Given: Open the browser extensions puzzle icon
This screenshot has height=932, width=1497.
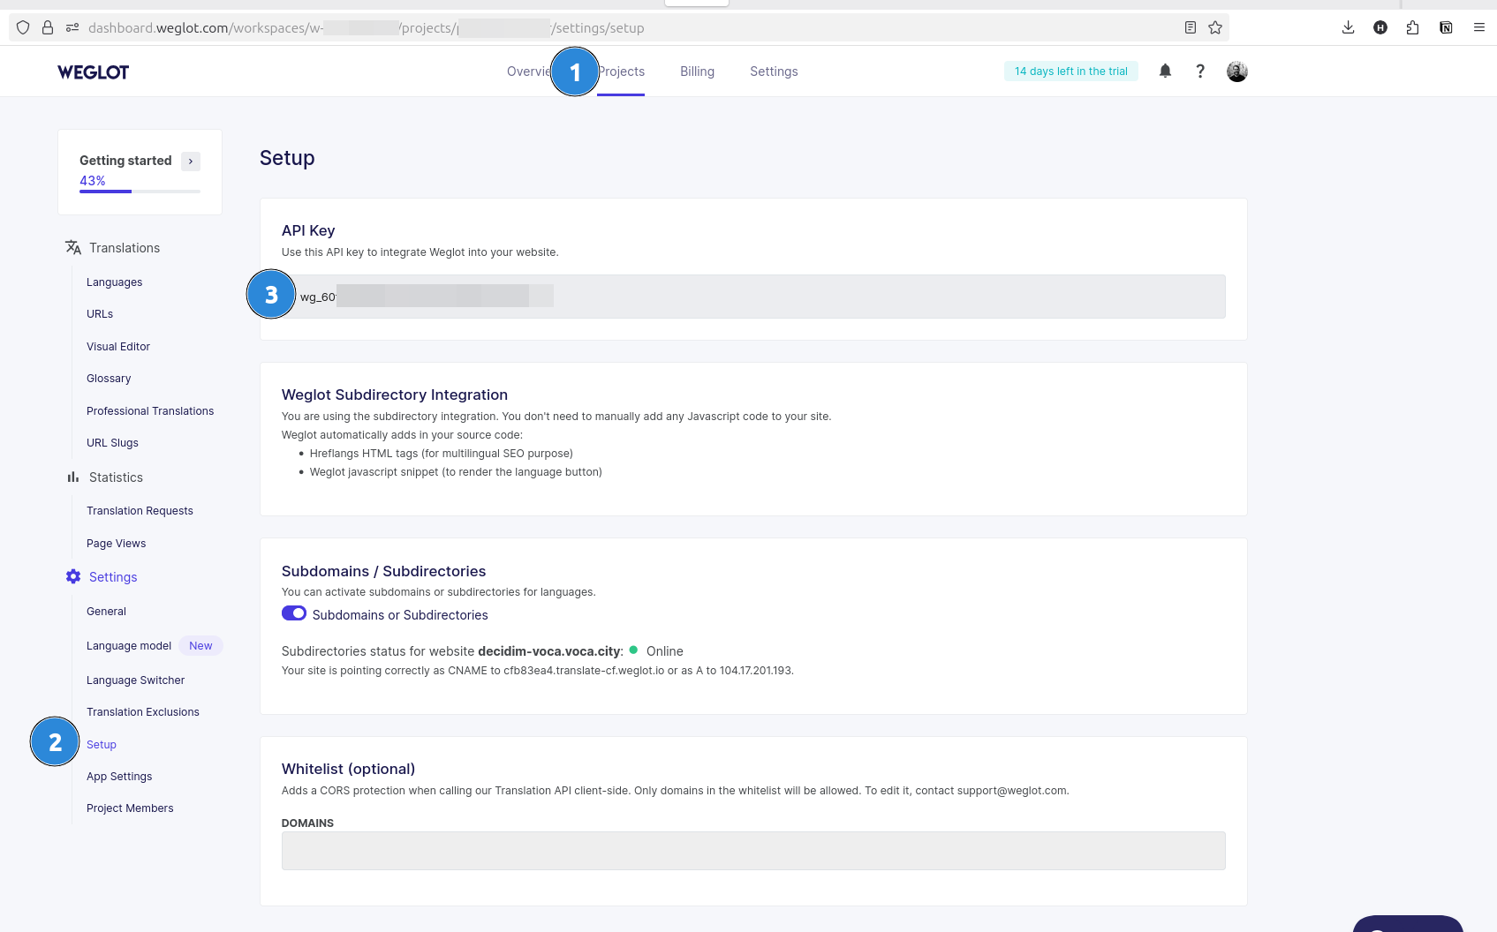Looking at the screenshot, I should click(1412, 27).
